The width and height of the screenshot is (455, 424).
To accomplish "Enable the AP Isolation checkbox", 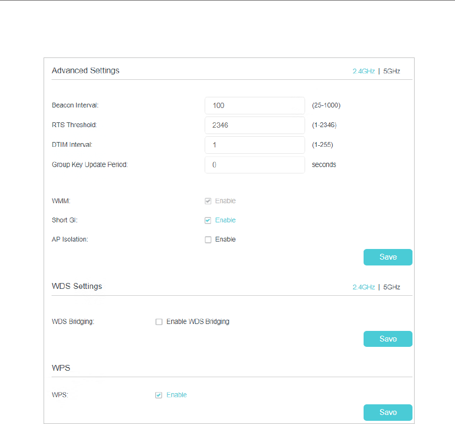I will click(208, 239).
